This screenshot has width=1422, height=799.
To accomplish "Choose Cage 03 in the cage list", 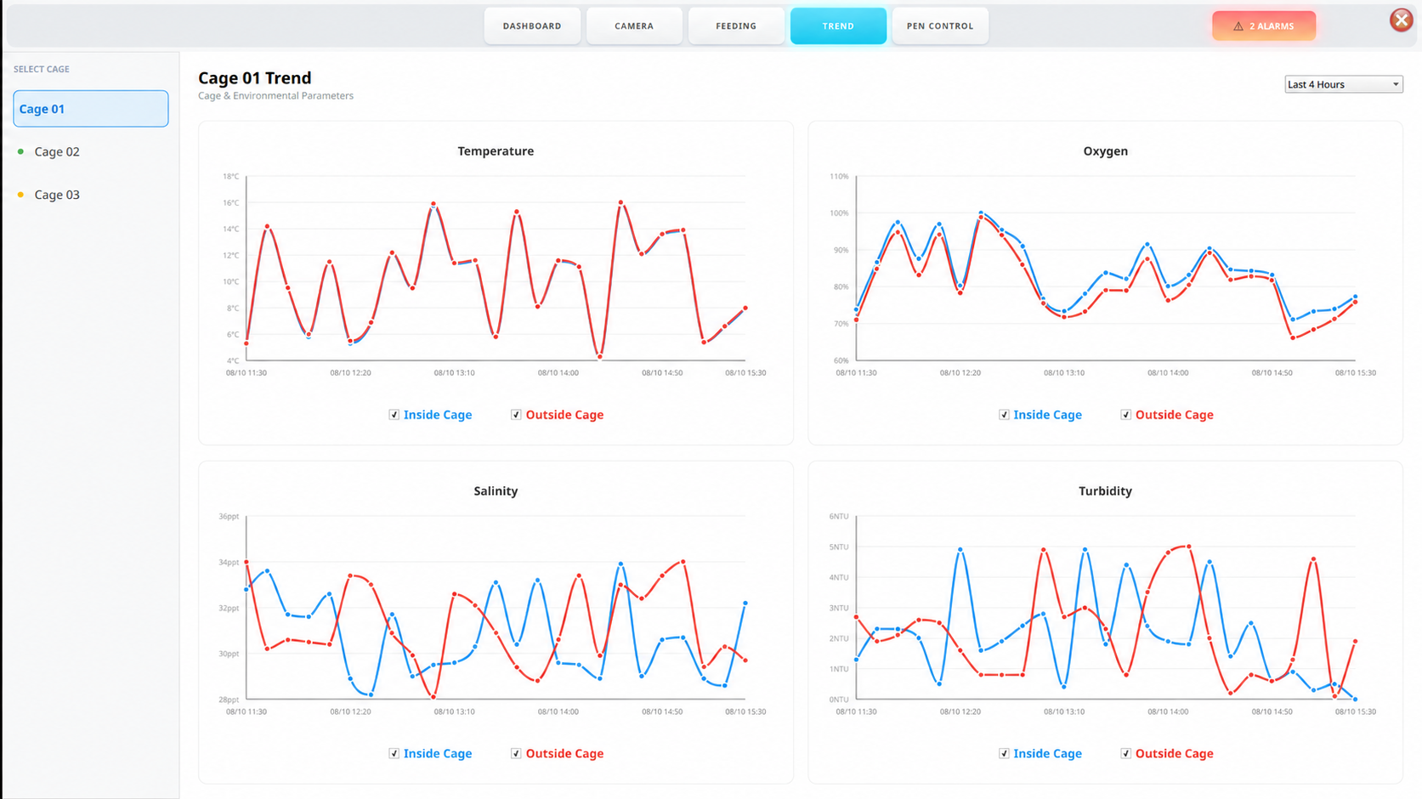I will point(57,195).
